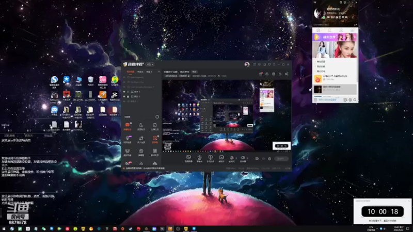
Task: Open the second tab in YY window
Action: click(329, 30)
